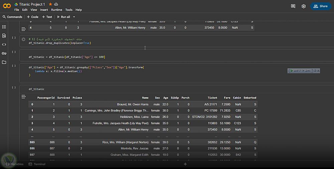Open the Variables panel

tap(15, 164)
